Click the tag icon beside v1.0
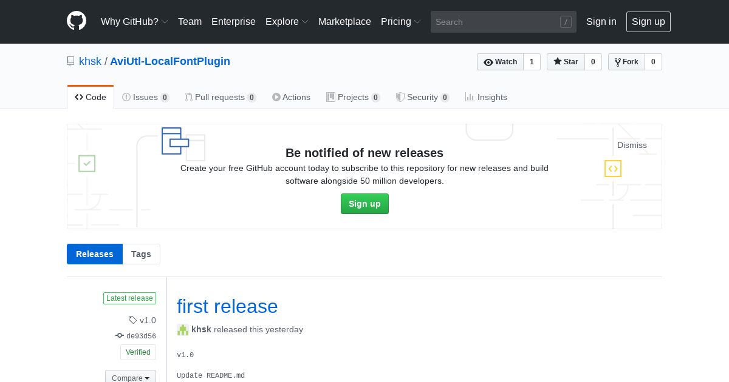This screenshot has width=729, height=382. (132, 320)
